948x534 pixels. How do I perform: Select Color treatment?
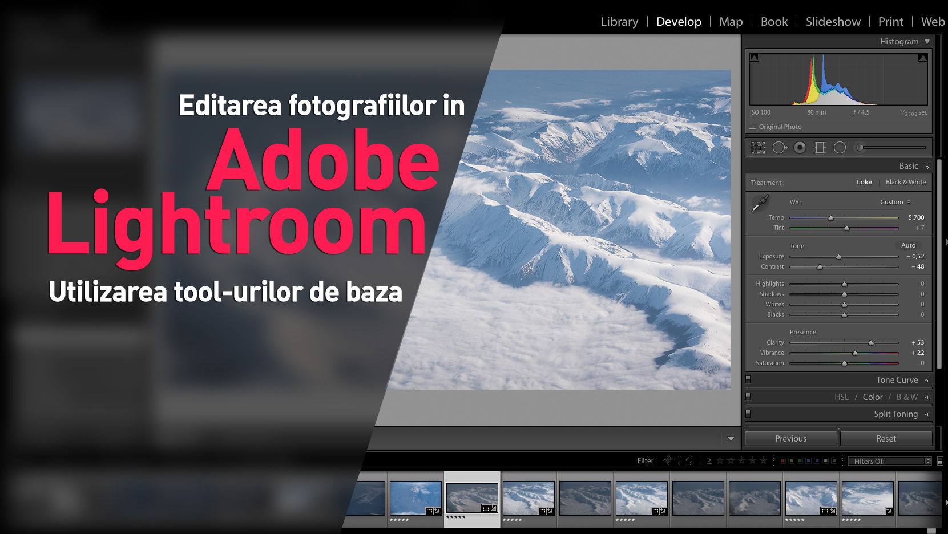tap(864, 182)
